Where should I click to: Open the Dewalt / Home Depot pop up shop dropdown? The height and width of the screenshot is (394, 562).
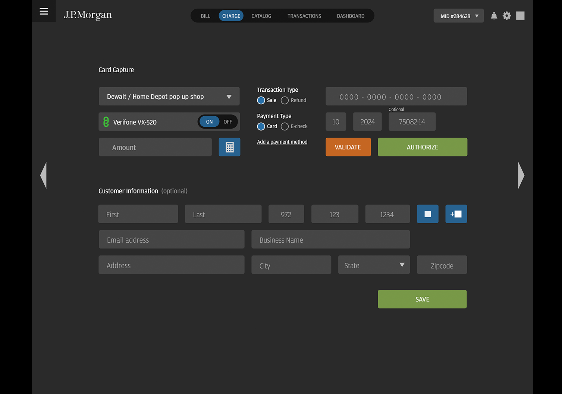point(169,96)
